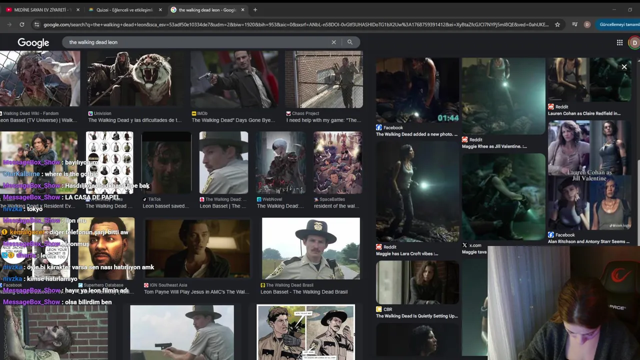
Task: Open Chrome profile avatar in the toolbar
Action: click(587, 24)
